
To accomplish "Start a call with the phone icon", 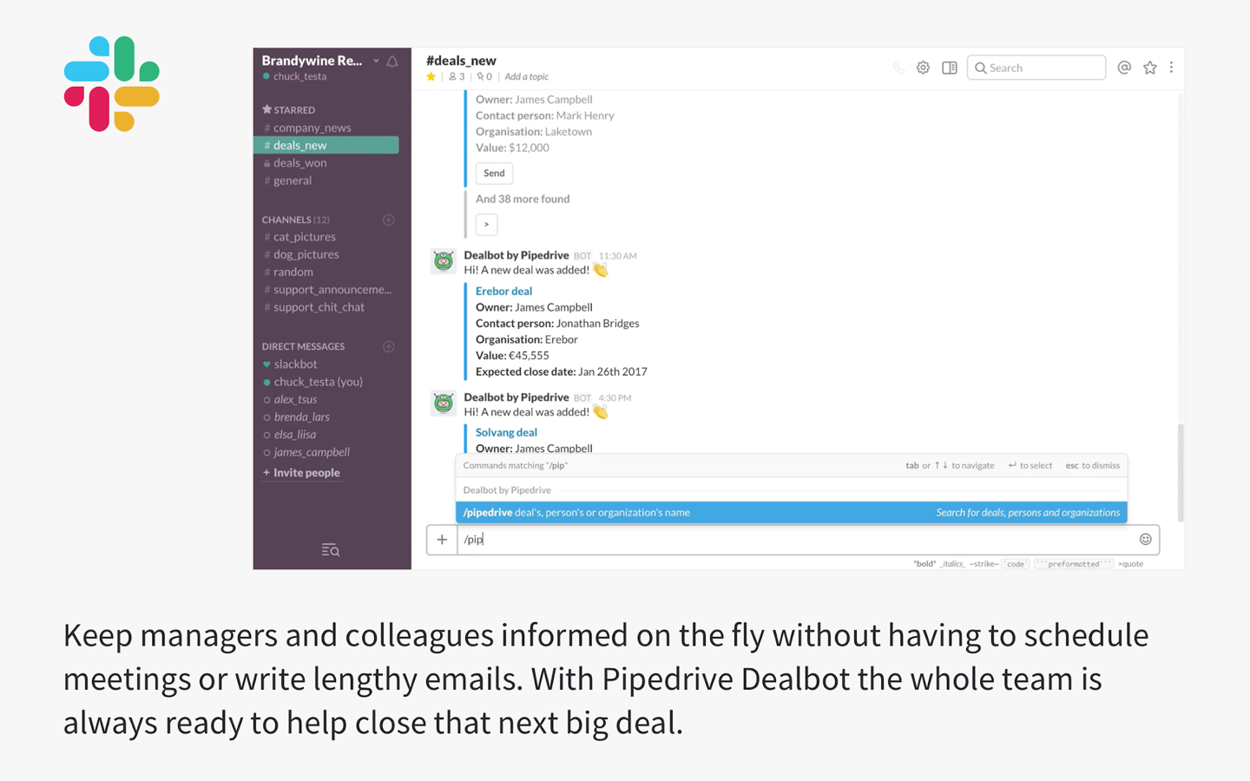I will tap(898, 67).
